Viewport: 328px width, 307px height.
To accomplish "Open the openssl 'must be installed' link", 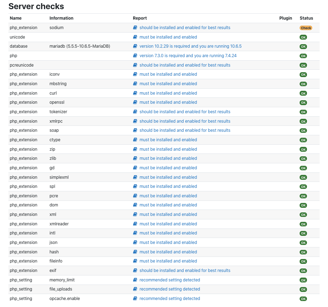I will [x=168, y=102].
